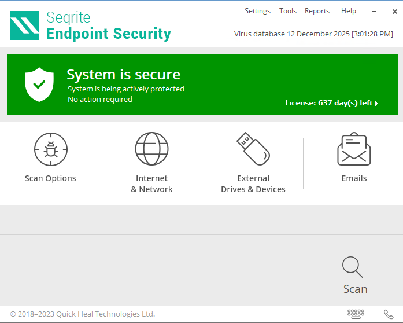
Task: Open the Settings menu
Action: coord(257,11)
